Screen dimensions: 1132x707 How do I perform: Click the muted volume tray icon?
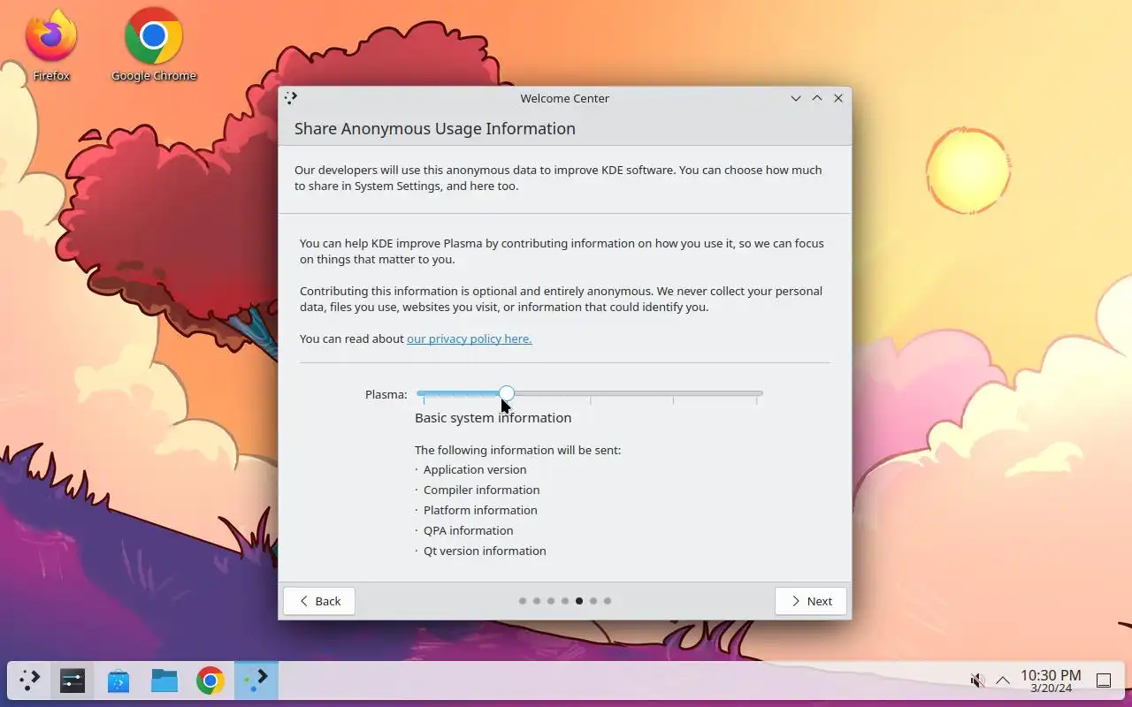click(977, 680)
